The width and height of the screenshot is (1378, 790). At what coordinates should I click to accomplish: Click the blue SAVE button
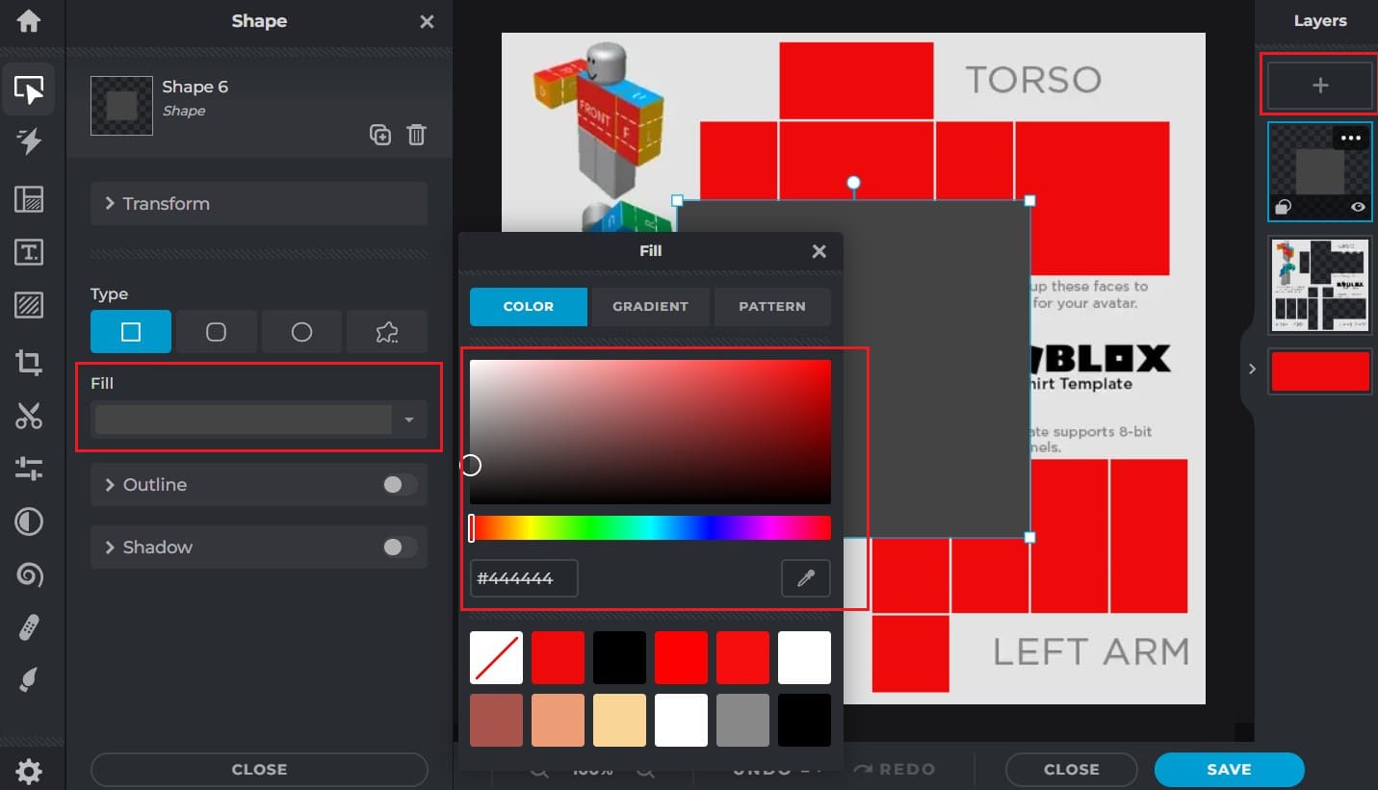pos(1229,770)
